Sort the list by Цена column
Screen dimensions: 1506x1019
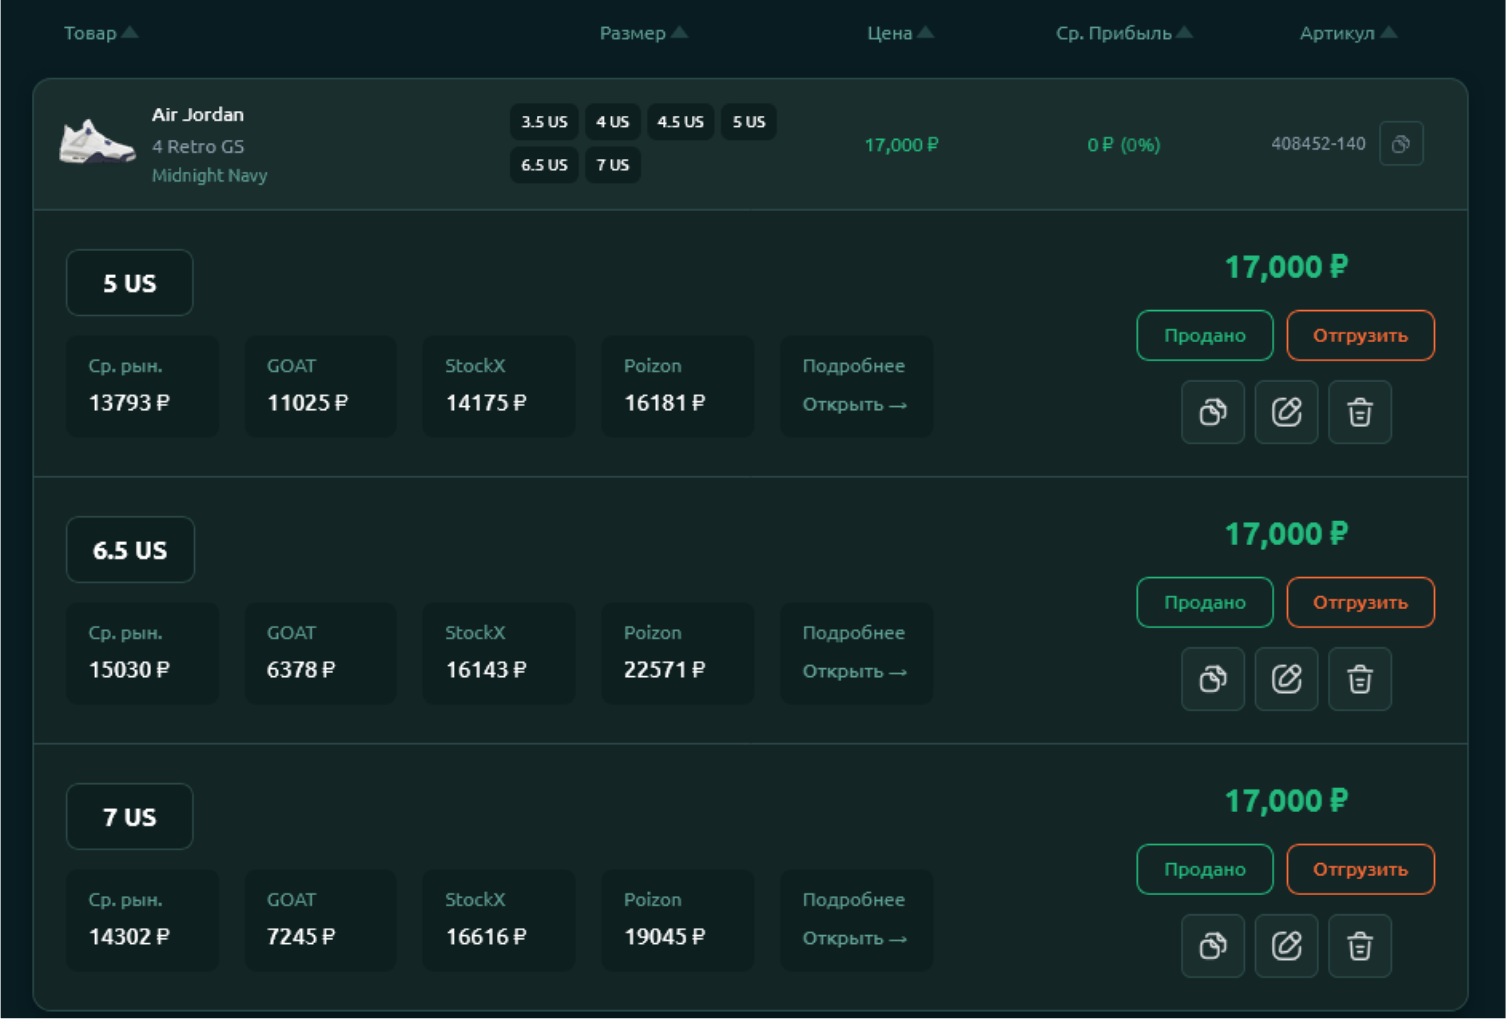click(900, 33)
